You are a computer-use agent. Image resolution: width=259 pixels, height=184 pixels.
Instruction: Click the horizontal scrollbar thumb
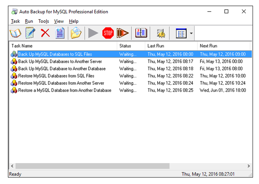click(92, 166)
